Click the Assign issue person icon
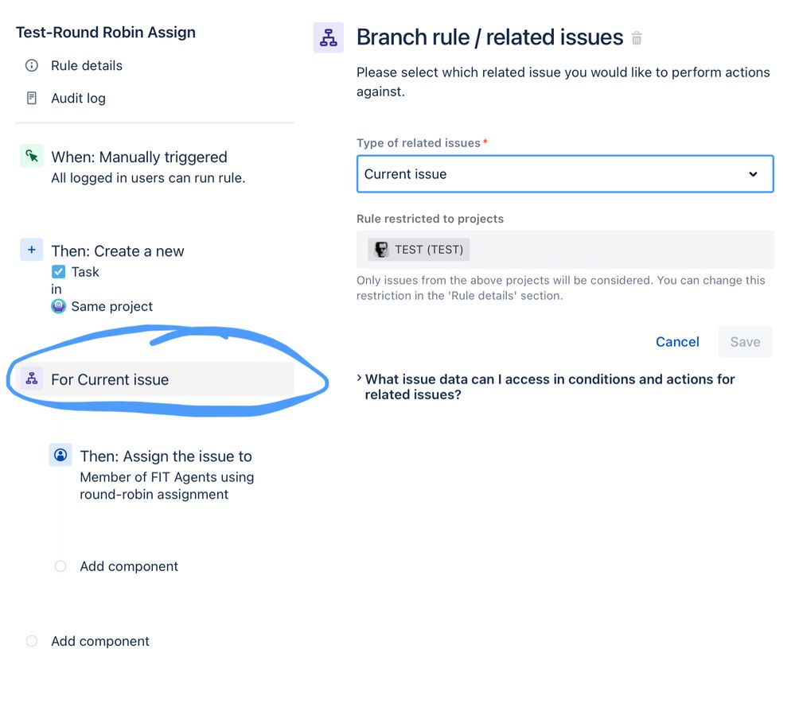The image size is (795, 703). tap(60, 455)
